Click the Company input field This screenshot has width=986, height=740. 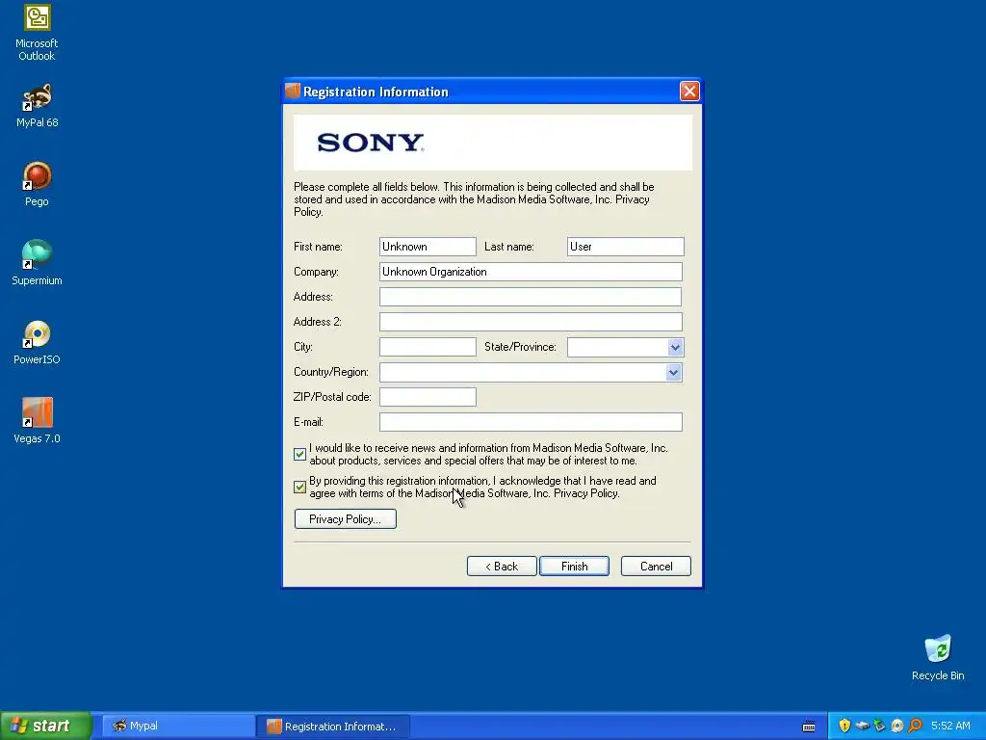pos(531,272)
